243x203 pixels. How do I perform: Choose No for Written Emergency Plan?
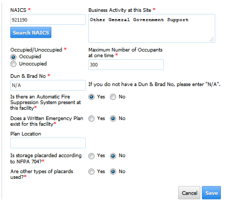pyautogui.click(x=113, y=119)
